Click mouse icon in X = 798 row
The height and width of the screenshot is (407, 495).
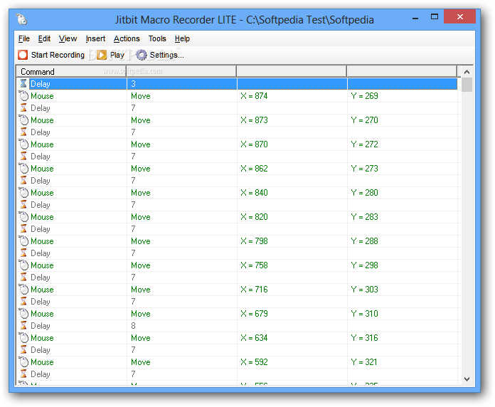tap(23, 241)
